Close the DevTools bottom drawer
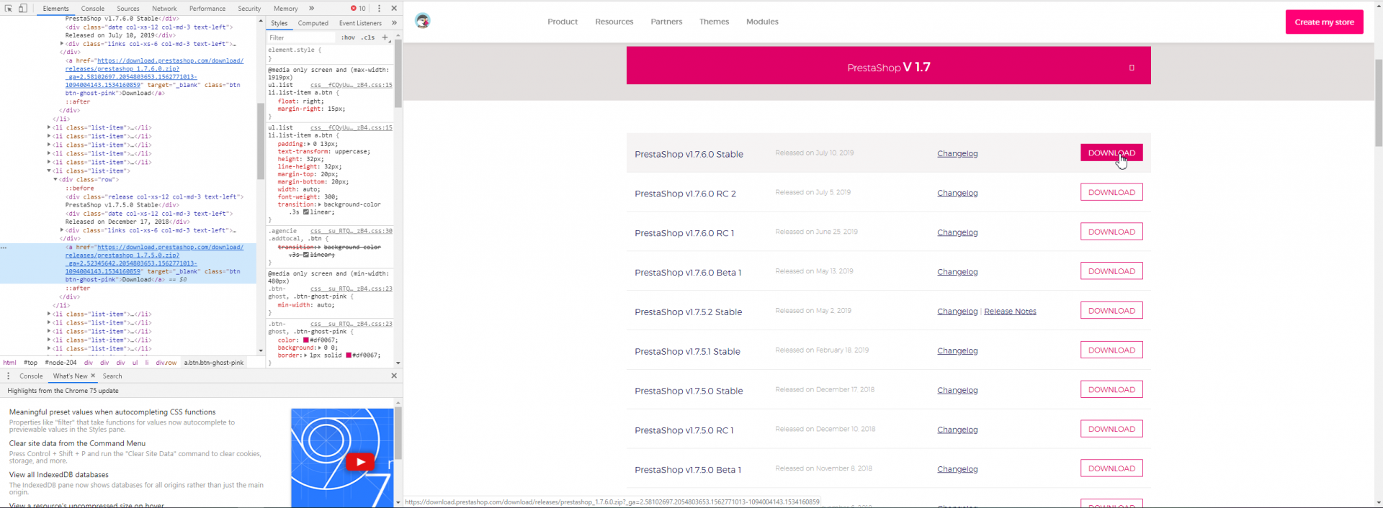This screenshot has width=1383, height=508. [x=394, y=376]
